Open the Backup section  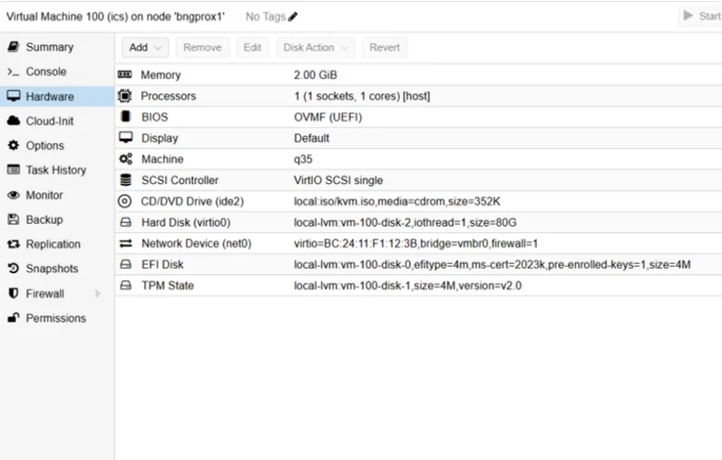(x=44, y=220)
